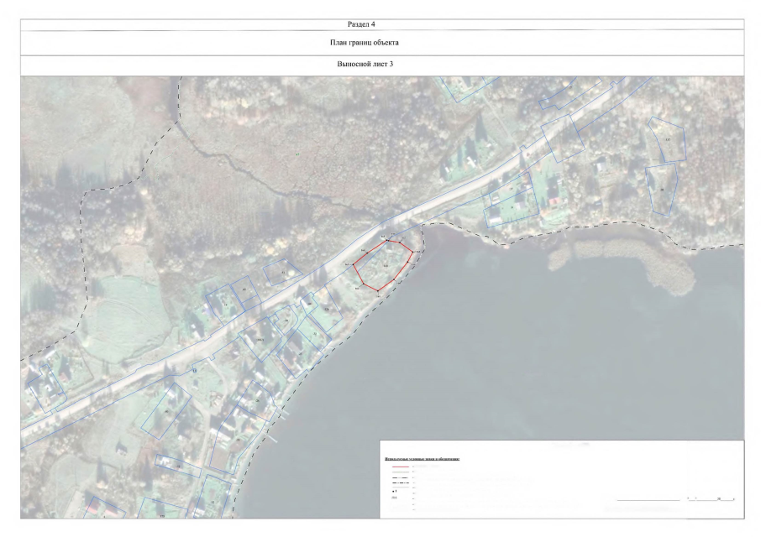761x537 pixels.
Task: Select the 'План границ объекта' title
Action: pyautogui.click(x=380, y=41)
